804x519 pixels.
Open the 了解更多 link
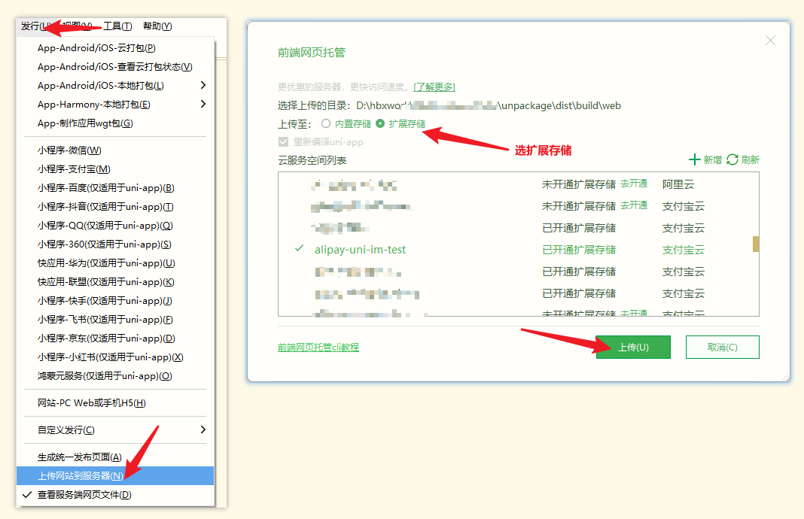[434, 87]
